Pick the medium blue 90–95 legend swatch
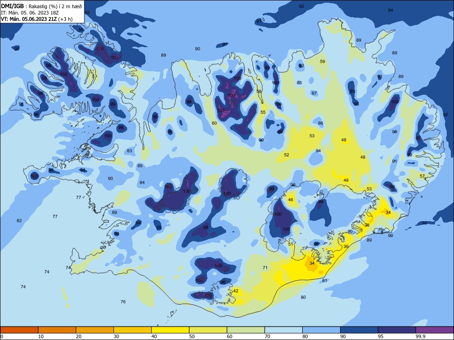 point(359,330)
